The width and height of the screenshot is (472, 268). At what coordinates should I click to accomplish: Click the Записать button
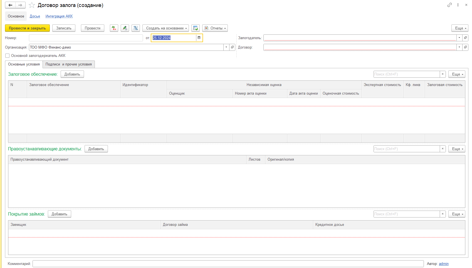[x=64, y=28]
